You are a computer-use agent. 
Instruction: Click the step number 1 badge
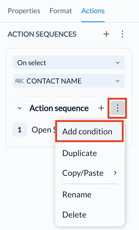click(20, 130)
